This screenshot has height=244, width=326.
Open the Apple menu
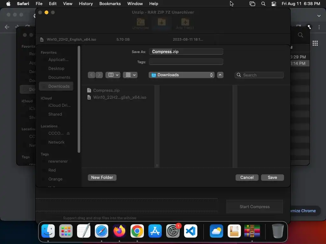click(x=8, y=4)
